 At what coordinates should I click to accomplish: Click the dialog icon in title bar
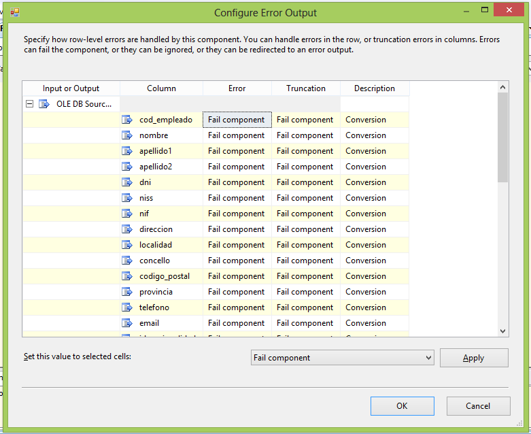click(x=15, y=12)
